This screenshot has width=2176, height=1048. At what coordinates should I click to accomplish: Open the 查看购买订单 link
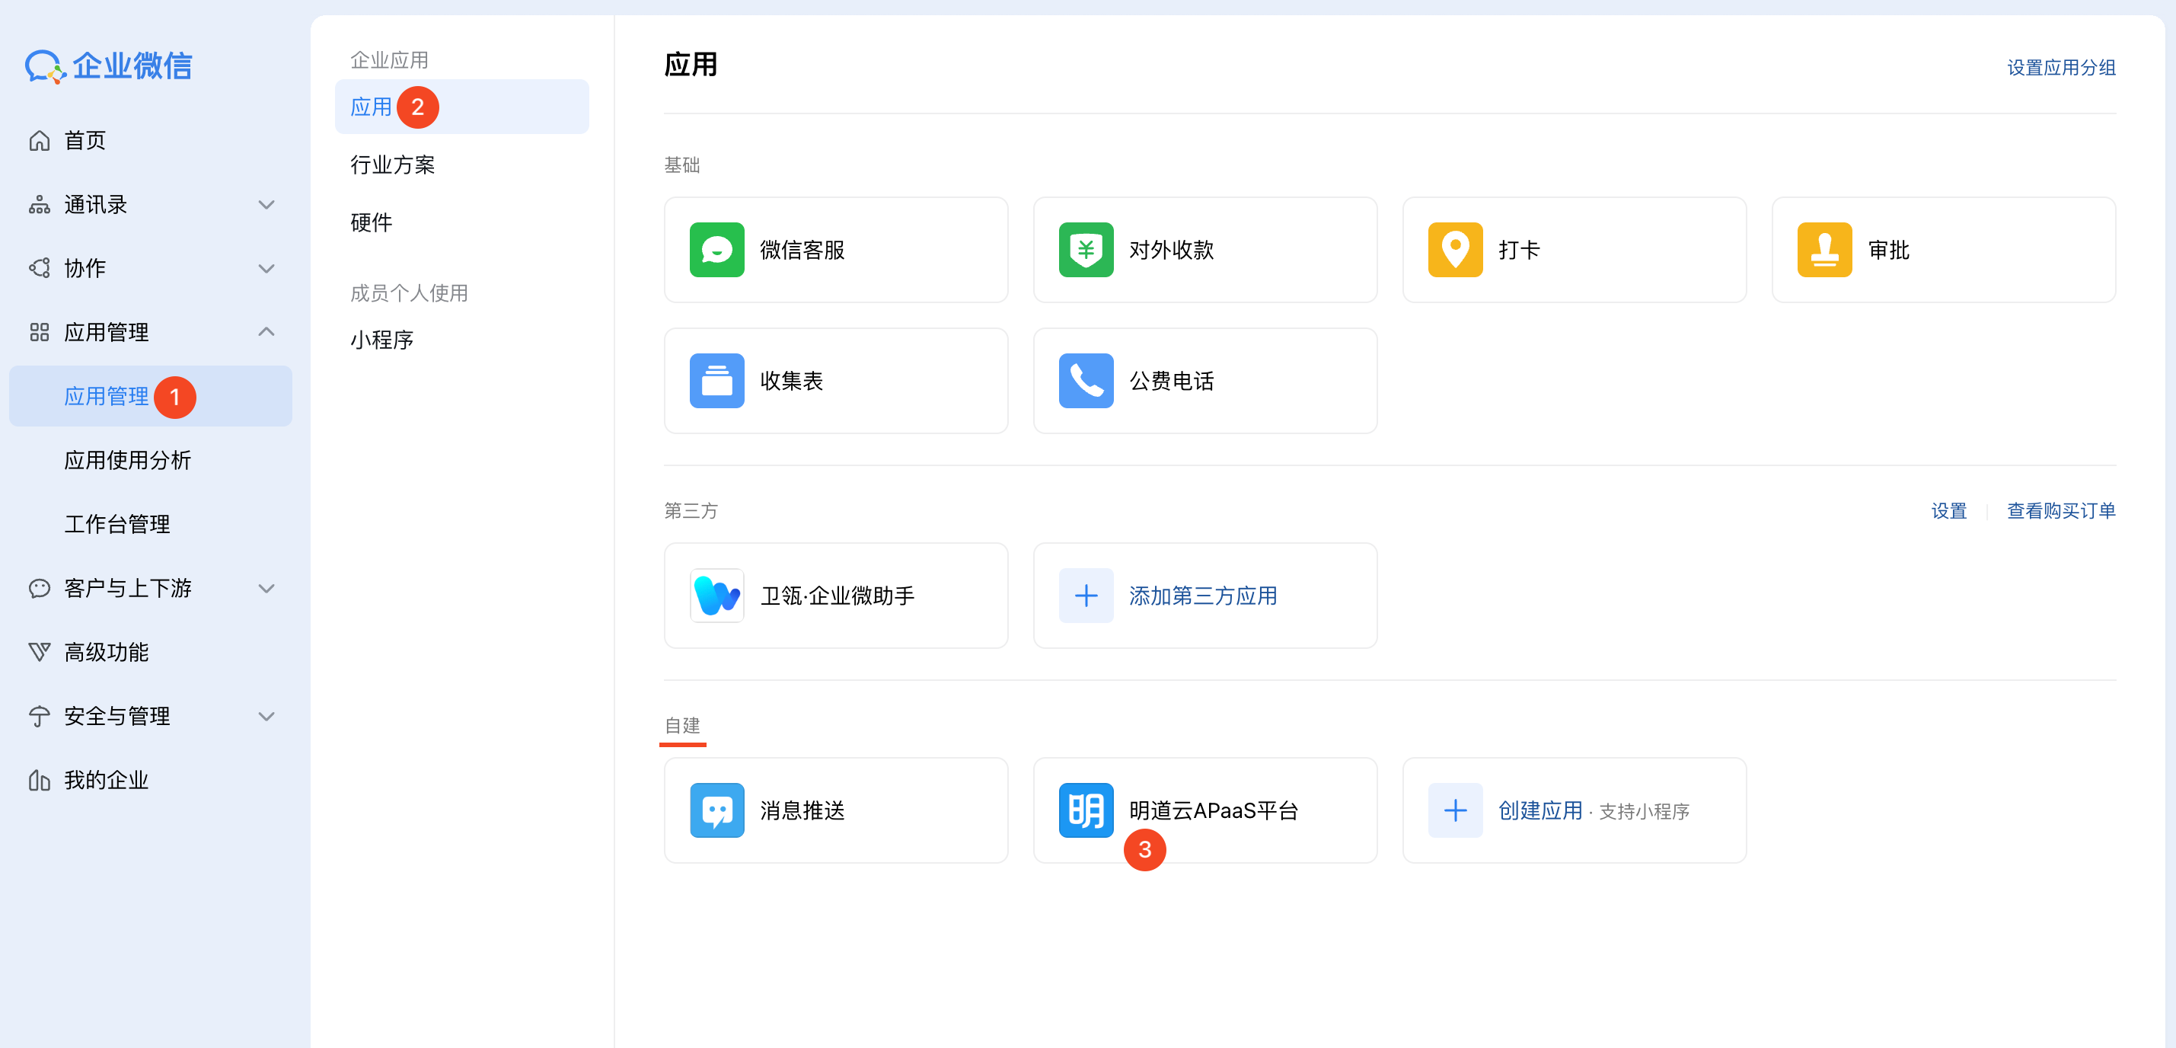coord(2060,510)
